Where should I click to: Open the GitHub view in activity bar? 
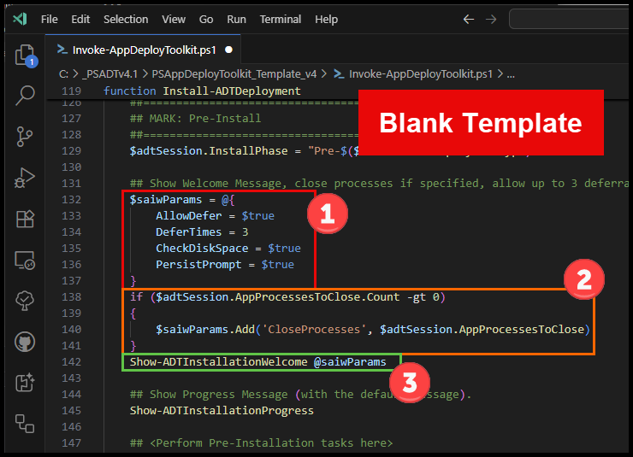25,342
